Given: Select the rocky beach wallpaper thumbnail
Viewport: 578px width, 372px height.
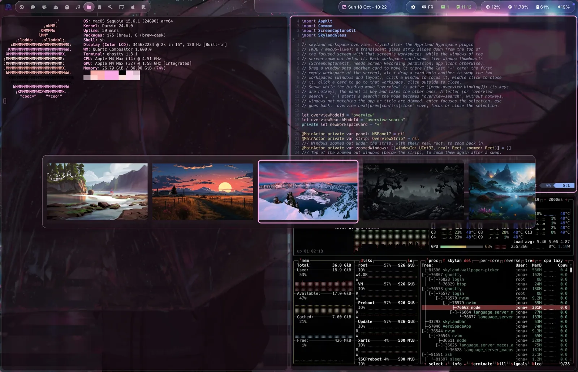Looking at the screenshot, I should click(97, 192).
